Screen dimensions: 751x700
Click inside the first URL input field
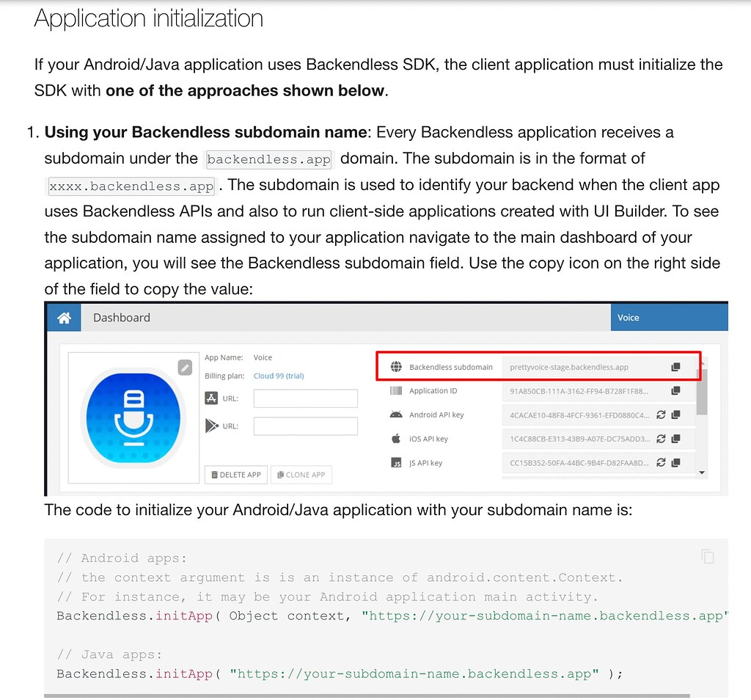[305, 399]
